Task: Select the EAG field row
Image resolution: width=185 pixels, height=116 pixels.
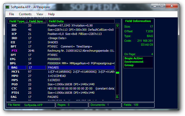Action: pyautogui.click(x=61, y=97)
